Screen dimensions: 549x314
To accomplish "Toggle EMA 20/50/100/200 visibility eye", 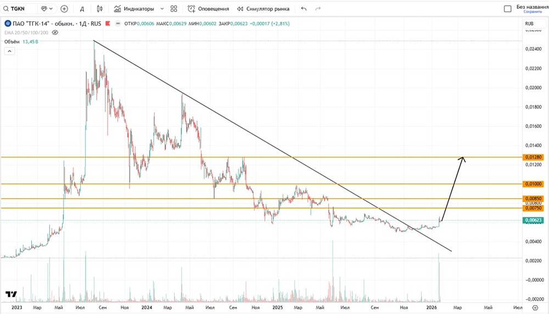I will (55, 32).
